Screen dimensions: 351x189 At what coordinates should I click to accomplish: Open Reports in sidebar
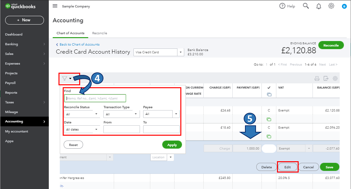11,93
